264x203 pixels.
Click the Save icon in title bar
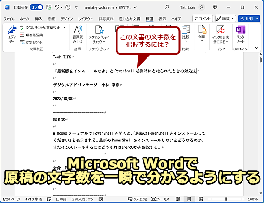coord(49,8)
